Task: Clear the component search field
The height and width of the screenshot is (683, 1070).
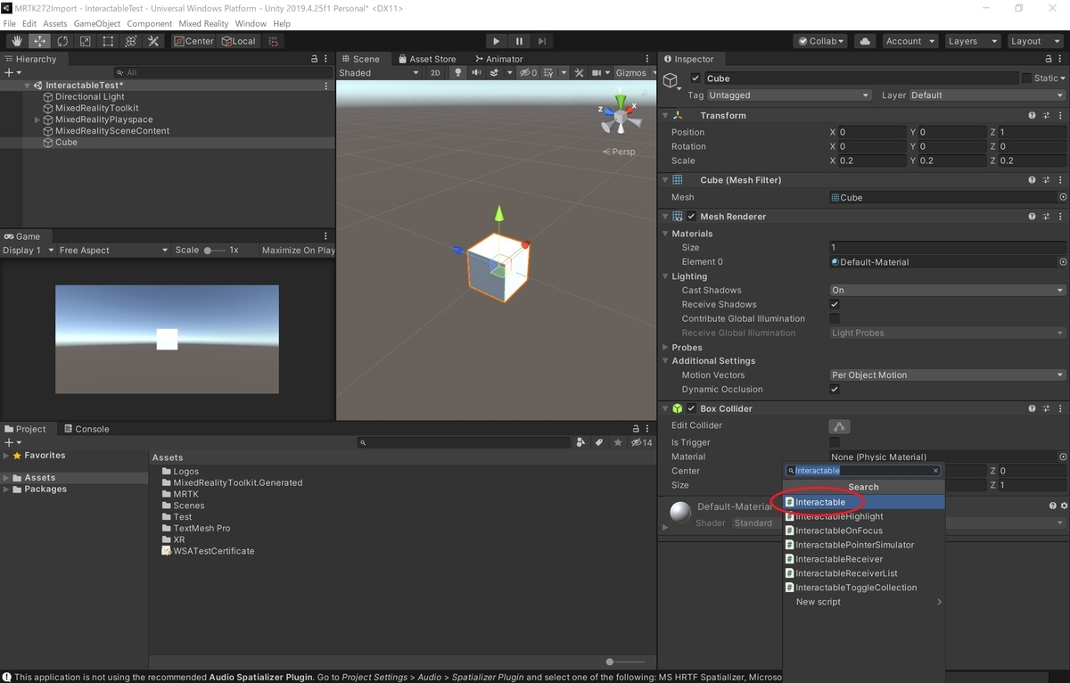Action: coord(935,471)
